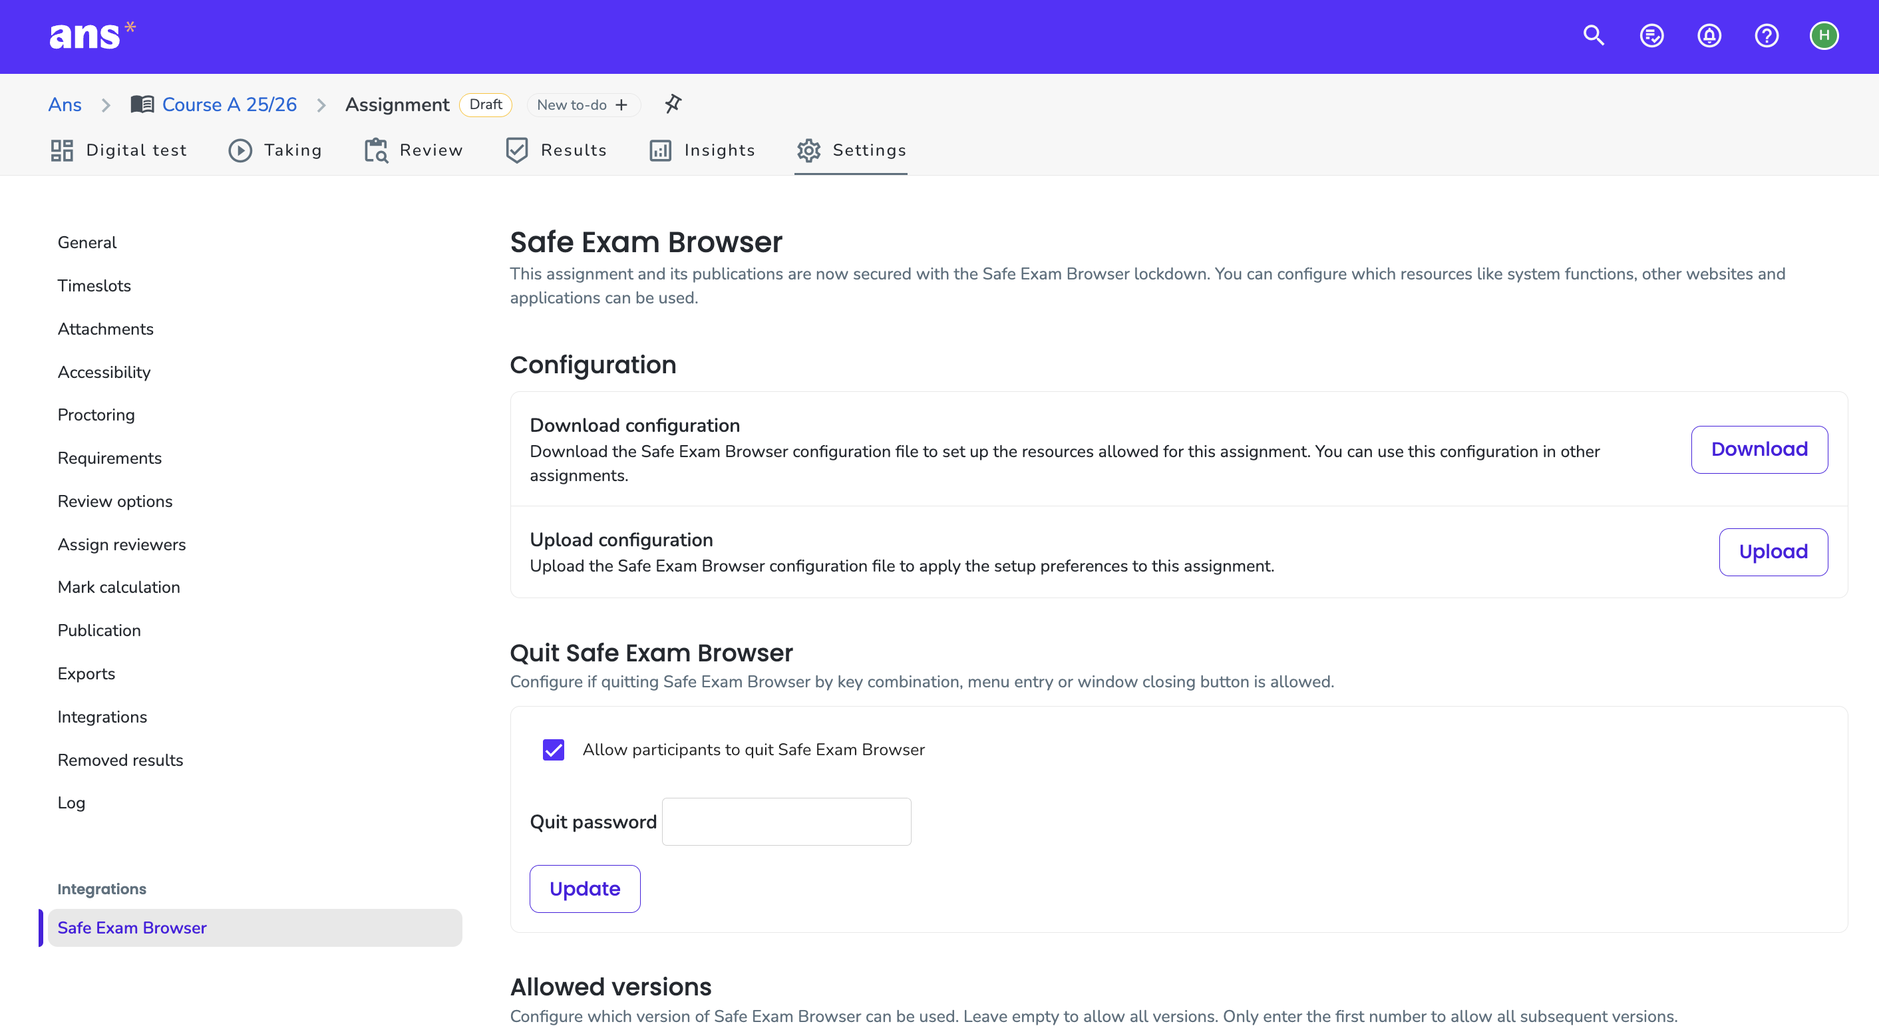Click the Review clipboard icon
This screenshot has height=1030, width=1879.
[376, 150]
